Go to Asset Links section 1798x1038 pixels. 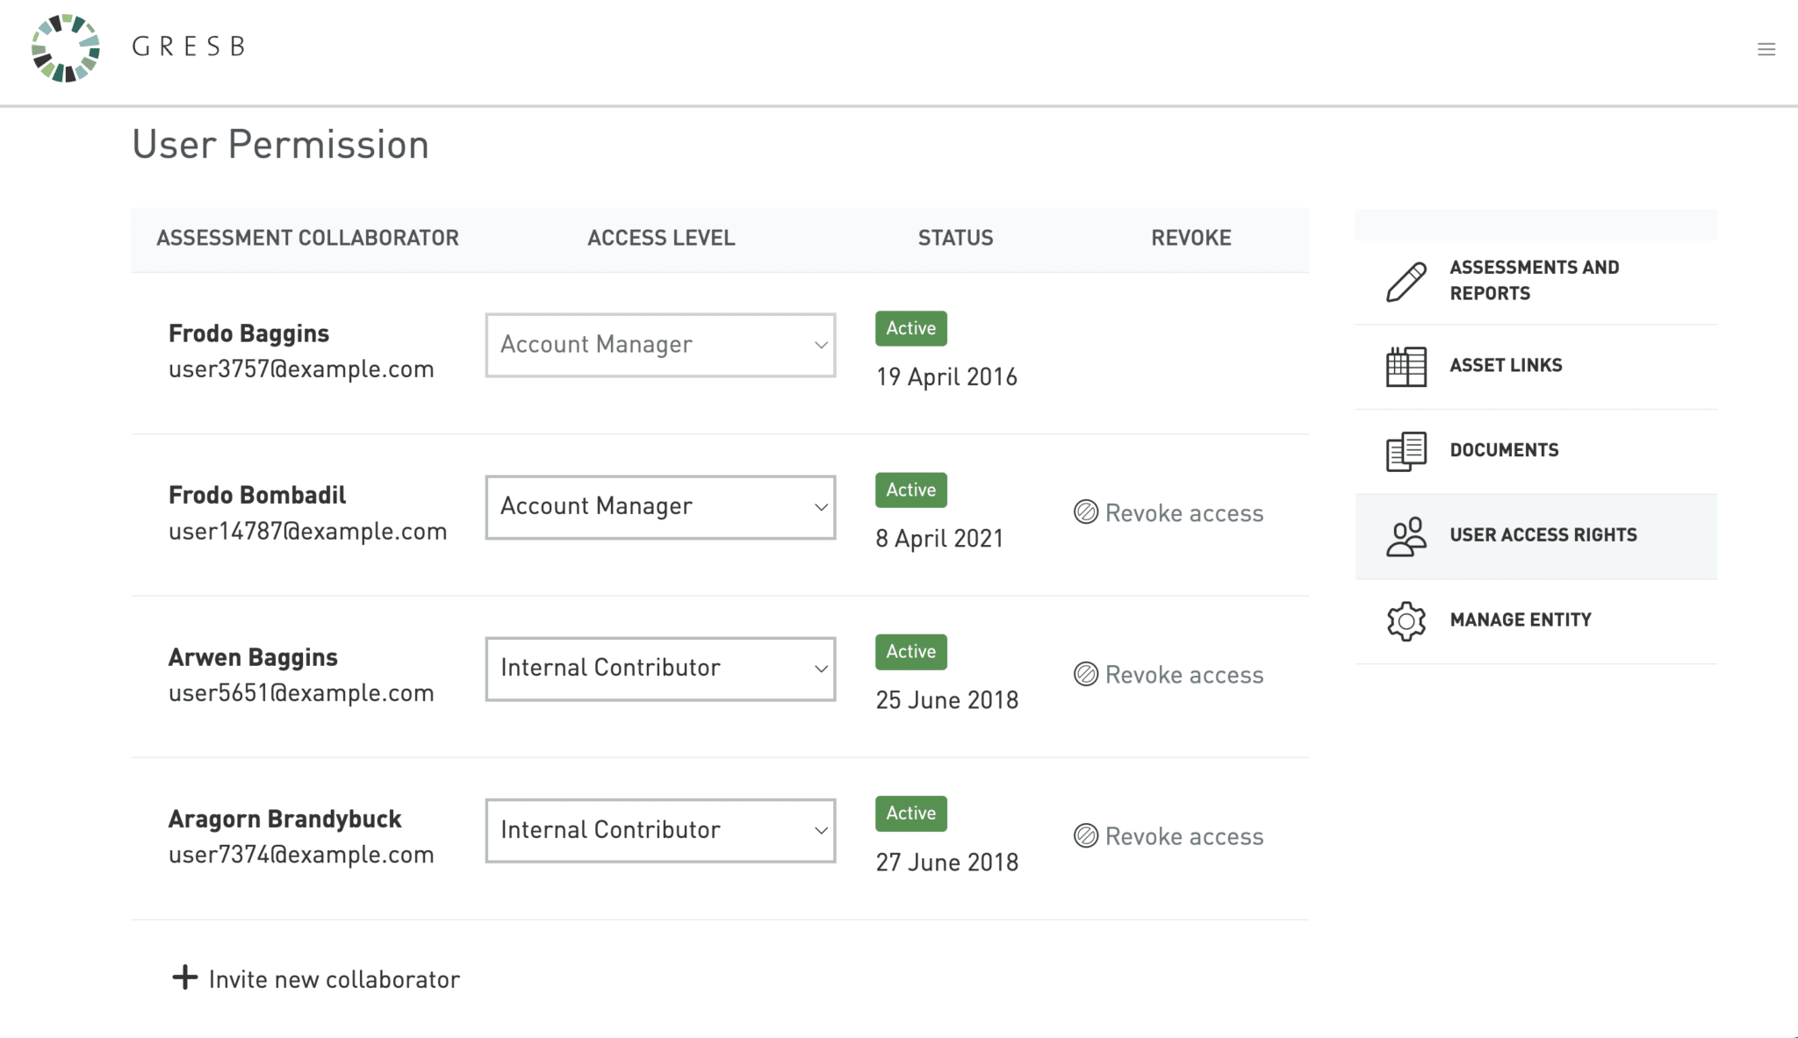pos(1506,365)
